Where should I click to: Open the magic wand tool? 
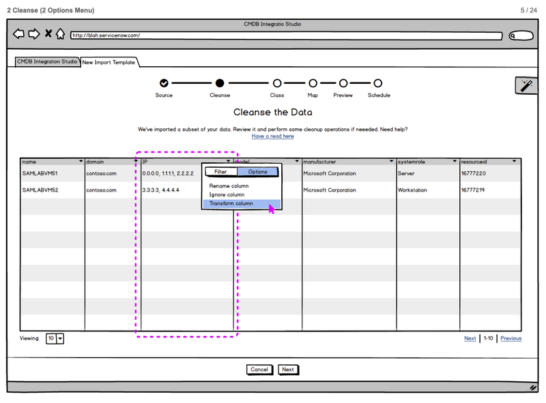click(526, 85)
